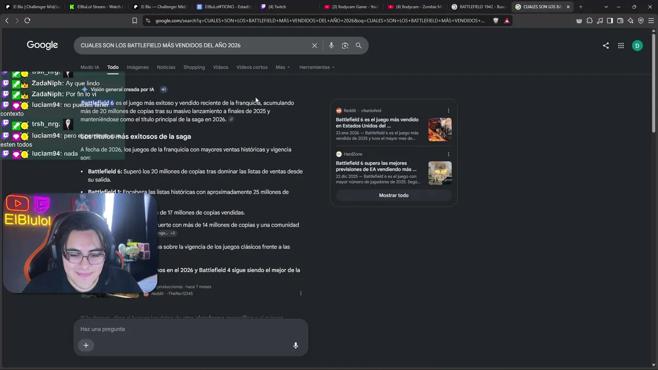
Task: Go back to the previous page
Action: coord(7,21)
